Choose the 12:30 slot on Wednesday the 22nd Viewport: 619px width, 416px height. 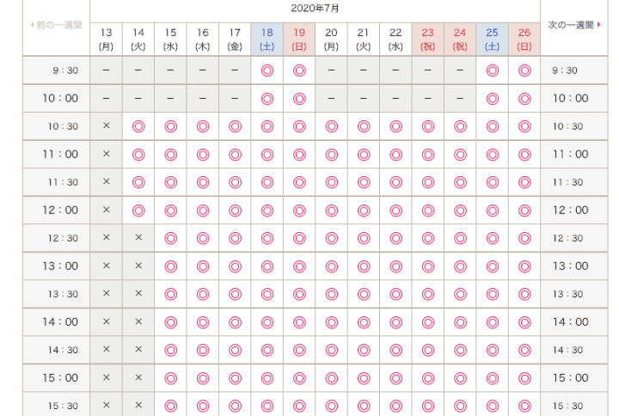point(395,238)
